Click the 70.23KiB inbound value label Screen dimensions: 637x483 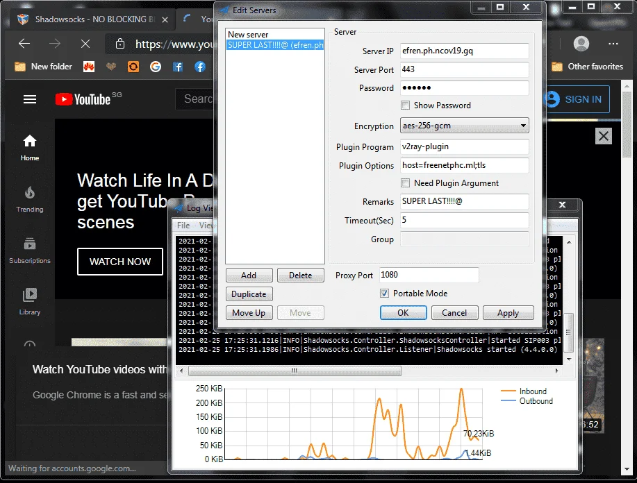(x=479, y=434)
